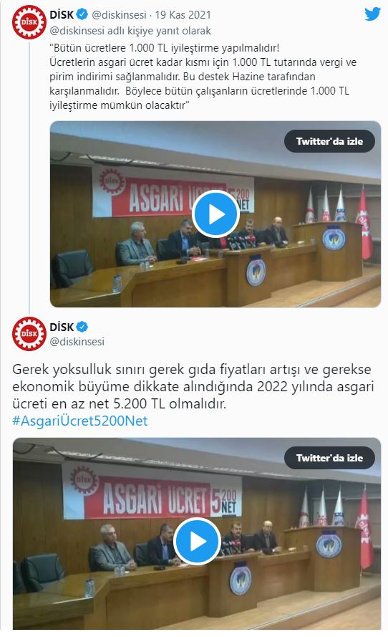Open the DİSK avatar in second tweet
This screenshot has height=637, width=388.
point(29,333)
